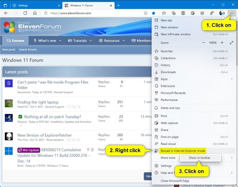Expand Resources dropdown arrow

pos(123,41)
